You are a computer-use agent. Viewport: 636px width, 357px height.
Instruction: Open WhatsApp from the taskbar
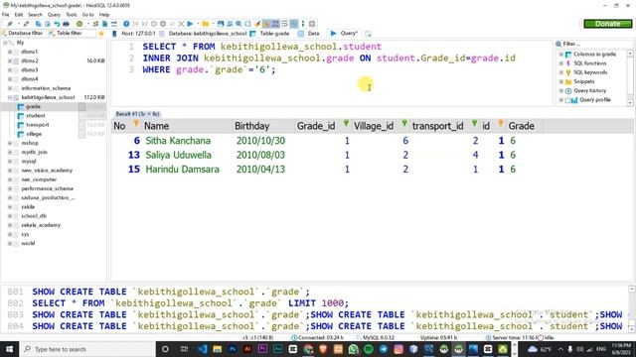coord(353,349)
